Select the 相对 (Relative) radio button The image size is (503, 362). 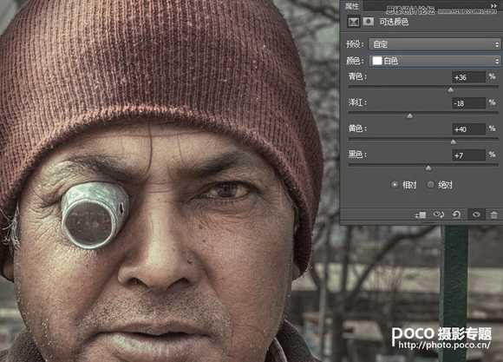[395, 185]
